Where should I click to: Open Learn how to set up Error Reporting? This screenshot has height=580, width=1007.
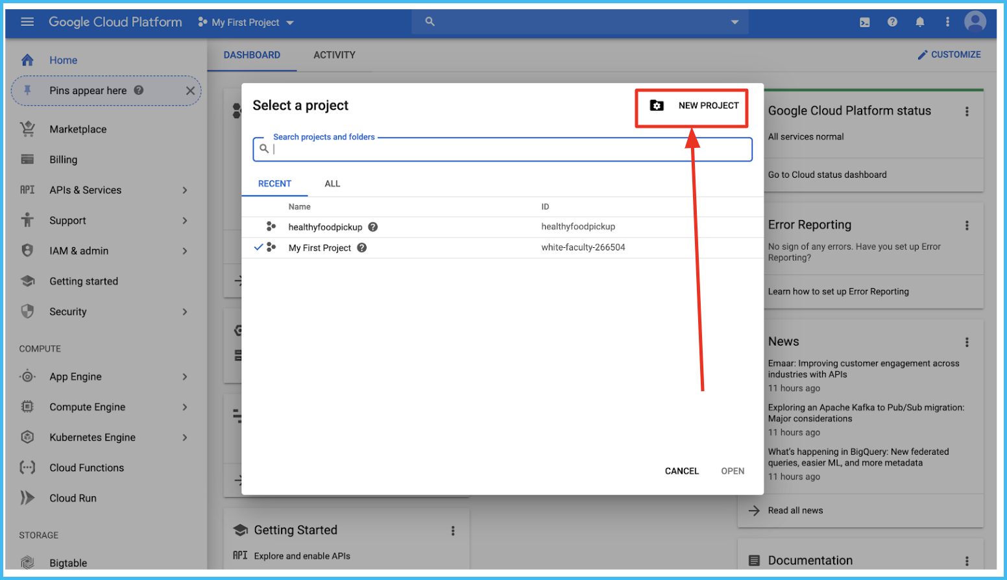point(838,291)
